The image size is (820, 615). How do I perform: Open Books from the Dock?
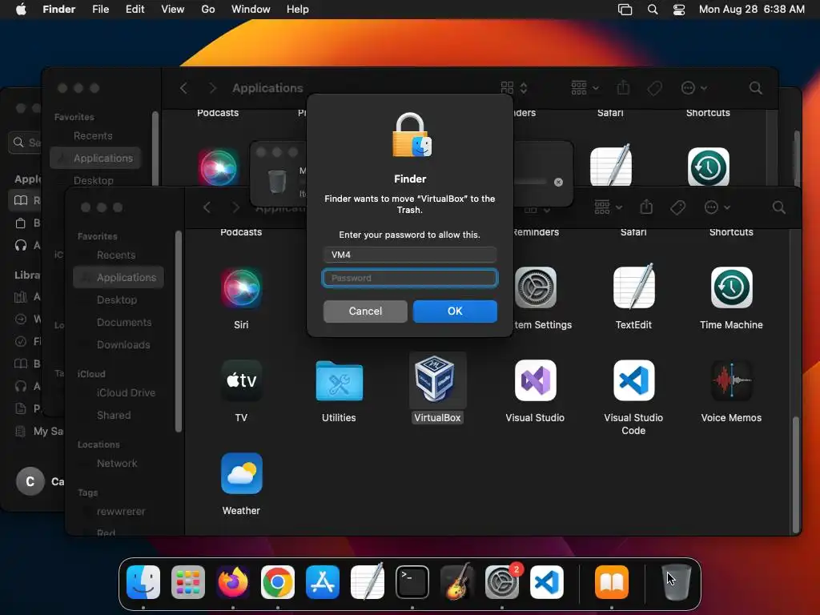click(612, 582)
